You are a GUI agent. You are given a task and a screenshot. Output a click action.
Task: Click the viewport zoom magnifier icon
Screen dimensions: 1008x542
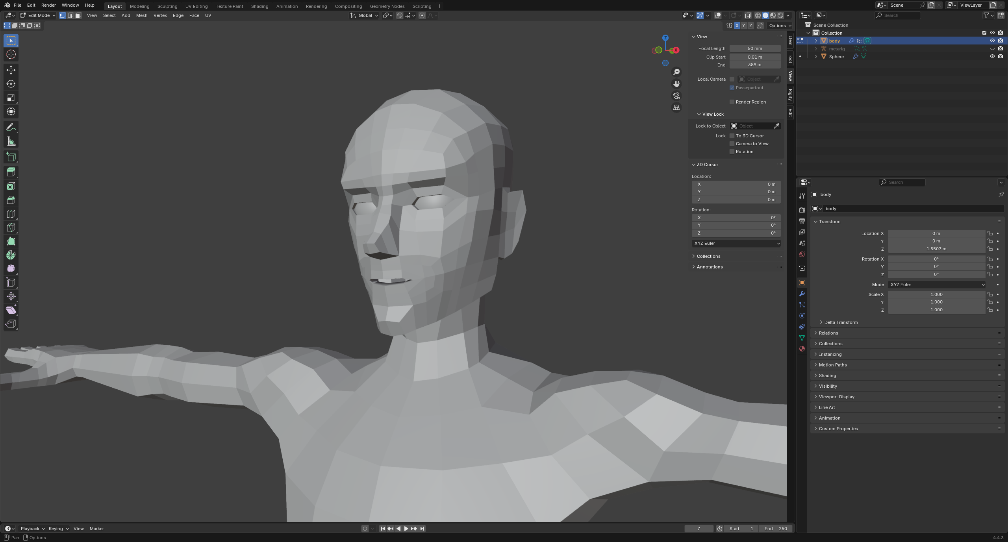[x=676, y=72]
